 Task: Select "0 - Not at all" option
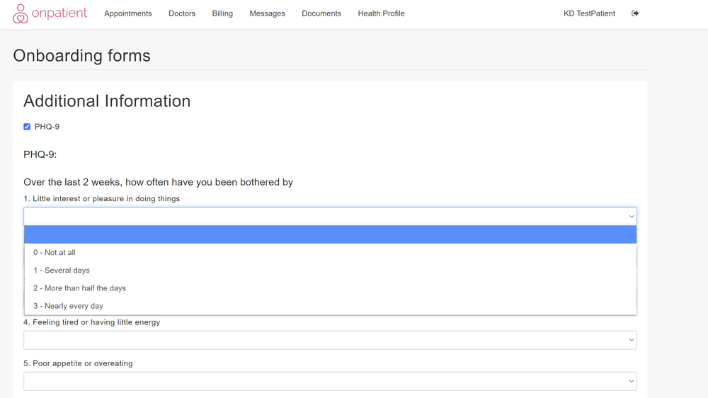(55, 253)
